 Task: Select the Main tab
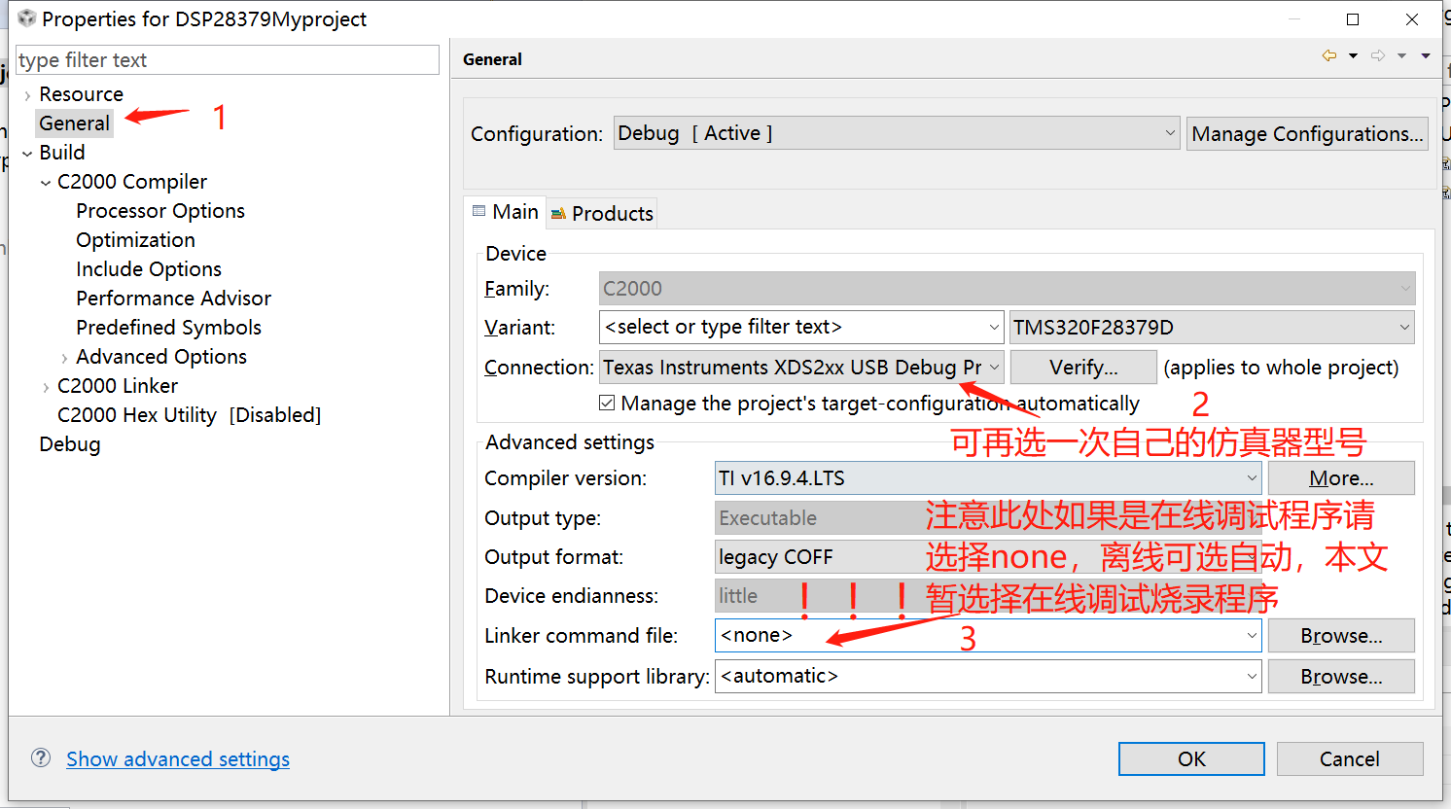[x=505, y=211]
